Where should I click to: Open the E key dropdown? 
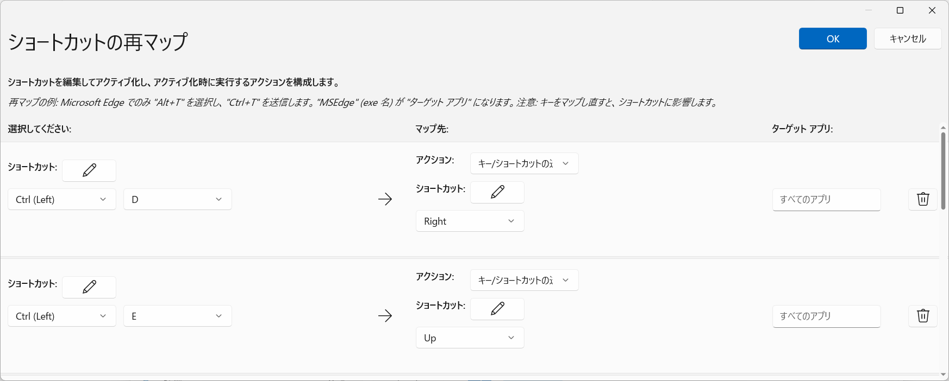178,316
